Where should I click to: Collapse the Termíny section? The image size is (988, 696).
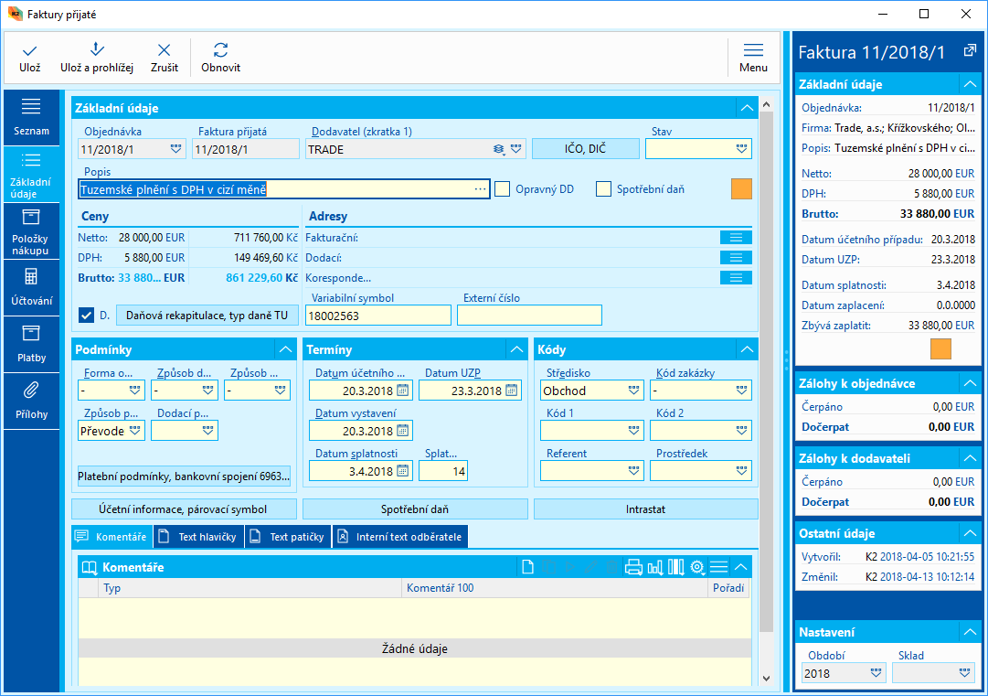(x=515, y=349)
